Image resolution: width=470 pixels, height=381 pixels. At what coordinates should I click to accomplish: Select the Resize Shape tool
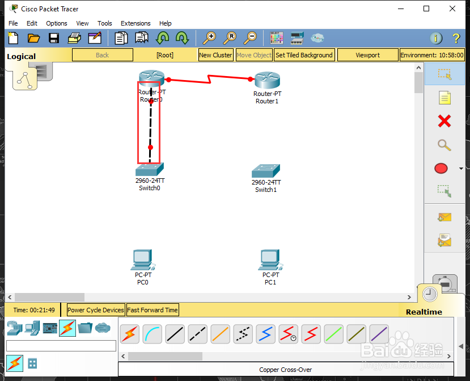[444, 191]
